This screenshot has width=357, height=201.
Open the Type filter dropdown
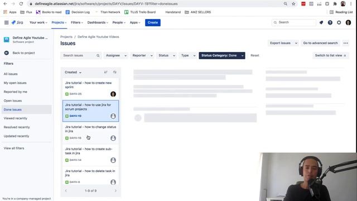(188, 56)
